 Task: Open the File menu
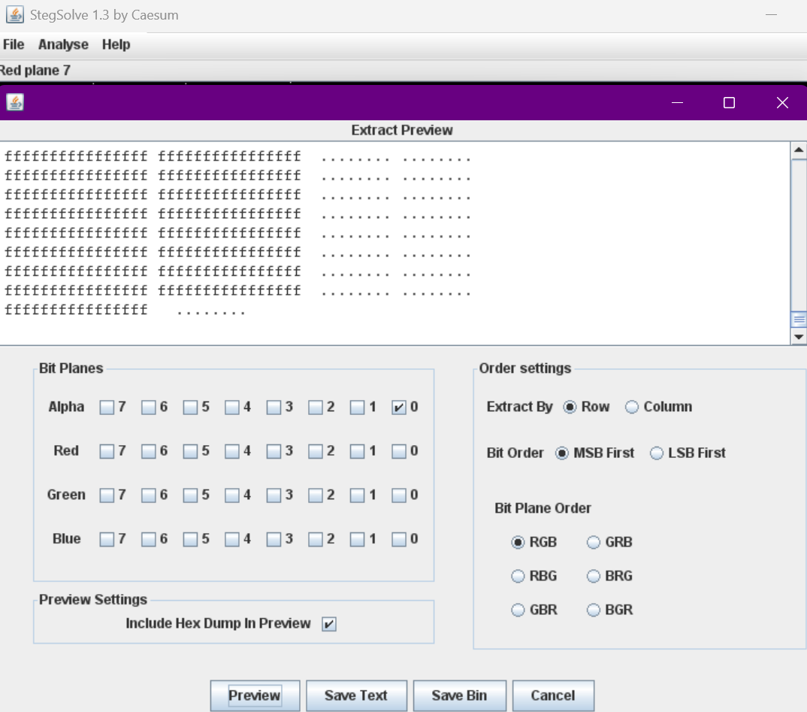pyautogui.click(x=14, y=44)
